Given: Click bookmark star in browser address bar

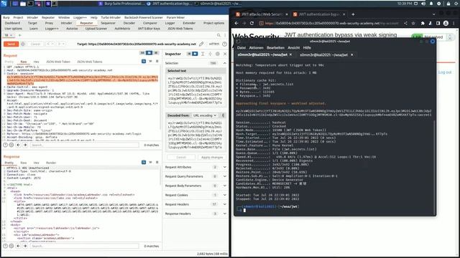Looking at the screenshot, I should tap(413, 23).
